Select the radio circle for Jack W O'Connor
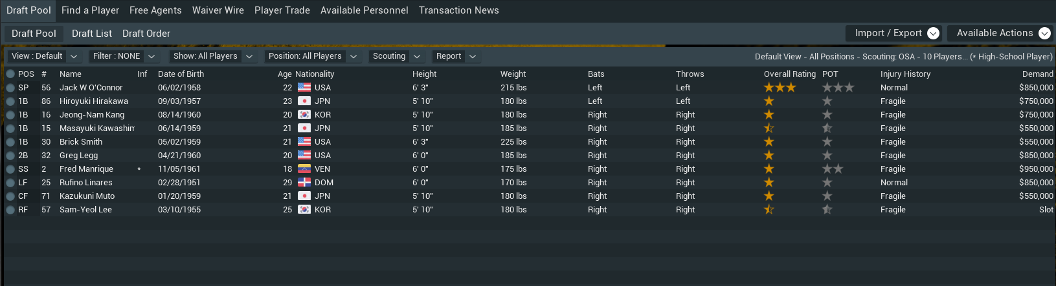Viewport: 1056px width, 286px height. click(10, 88)
